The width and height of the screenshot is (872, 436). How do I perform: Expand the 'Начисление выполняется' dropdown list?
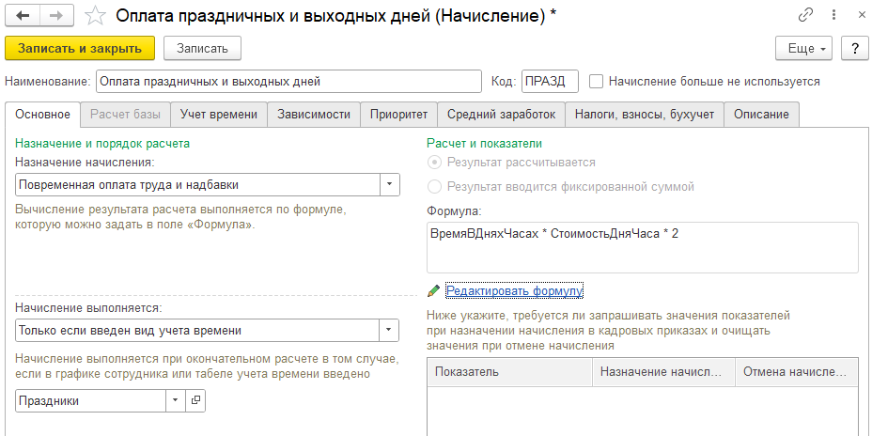tap(389, 330)
